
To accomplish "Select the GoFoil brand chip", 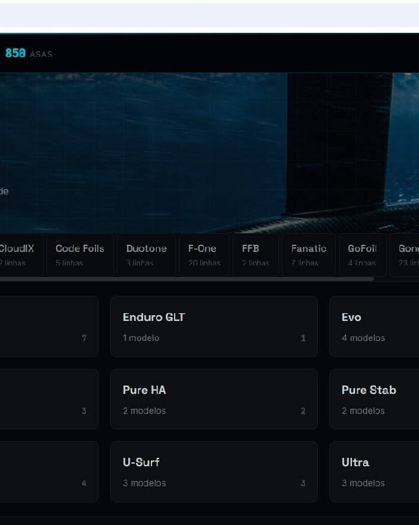I will click(362, 255).
